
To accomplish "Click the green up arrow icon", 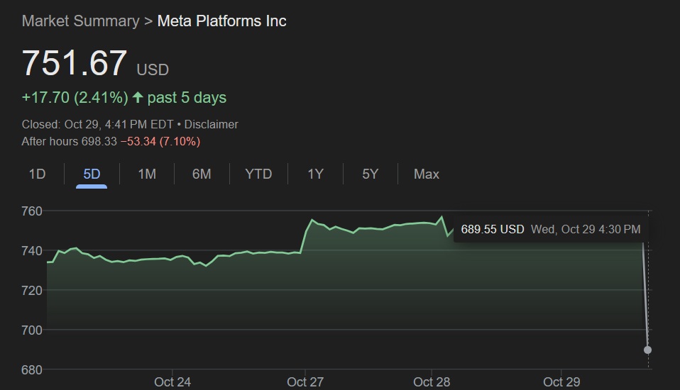I will 138,97.
